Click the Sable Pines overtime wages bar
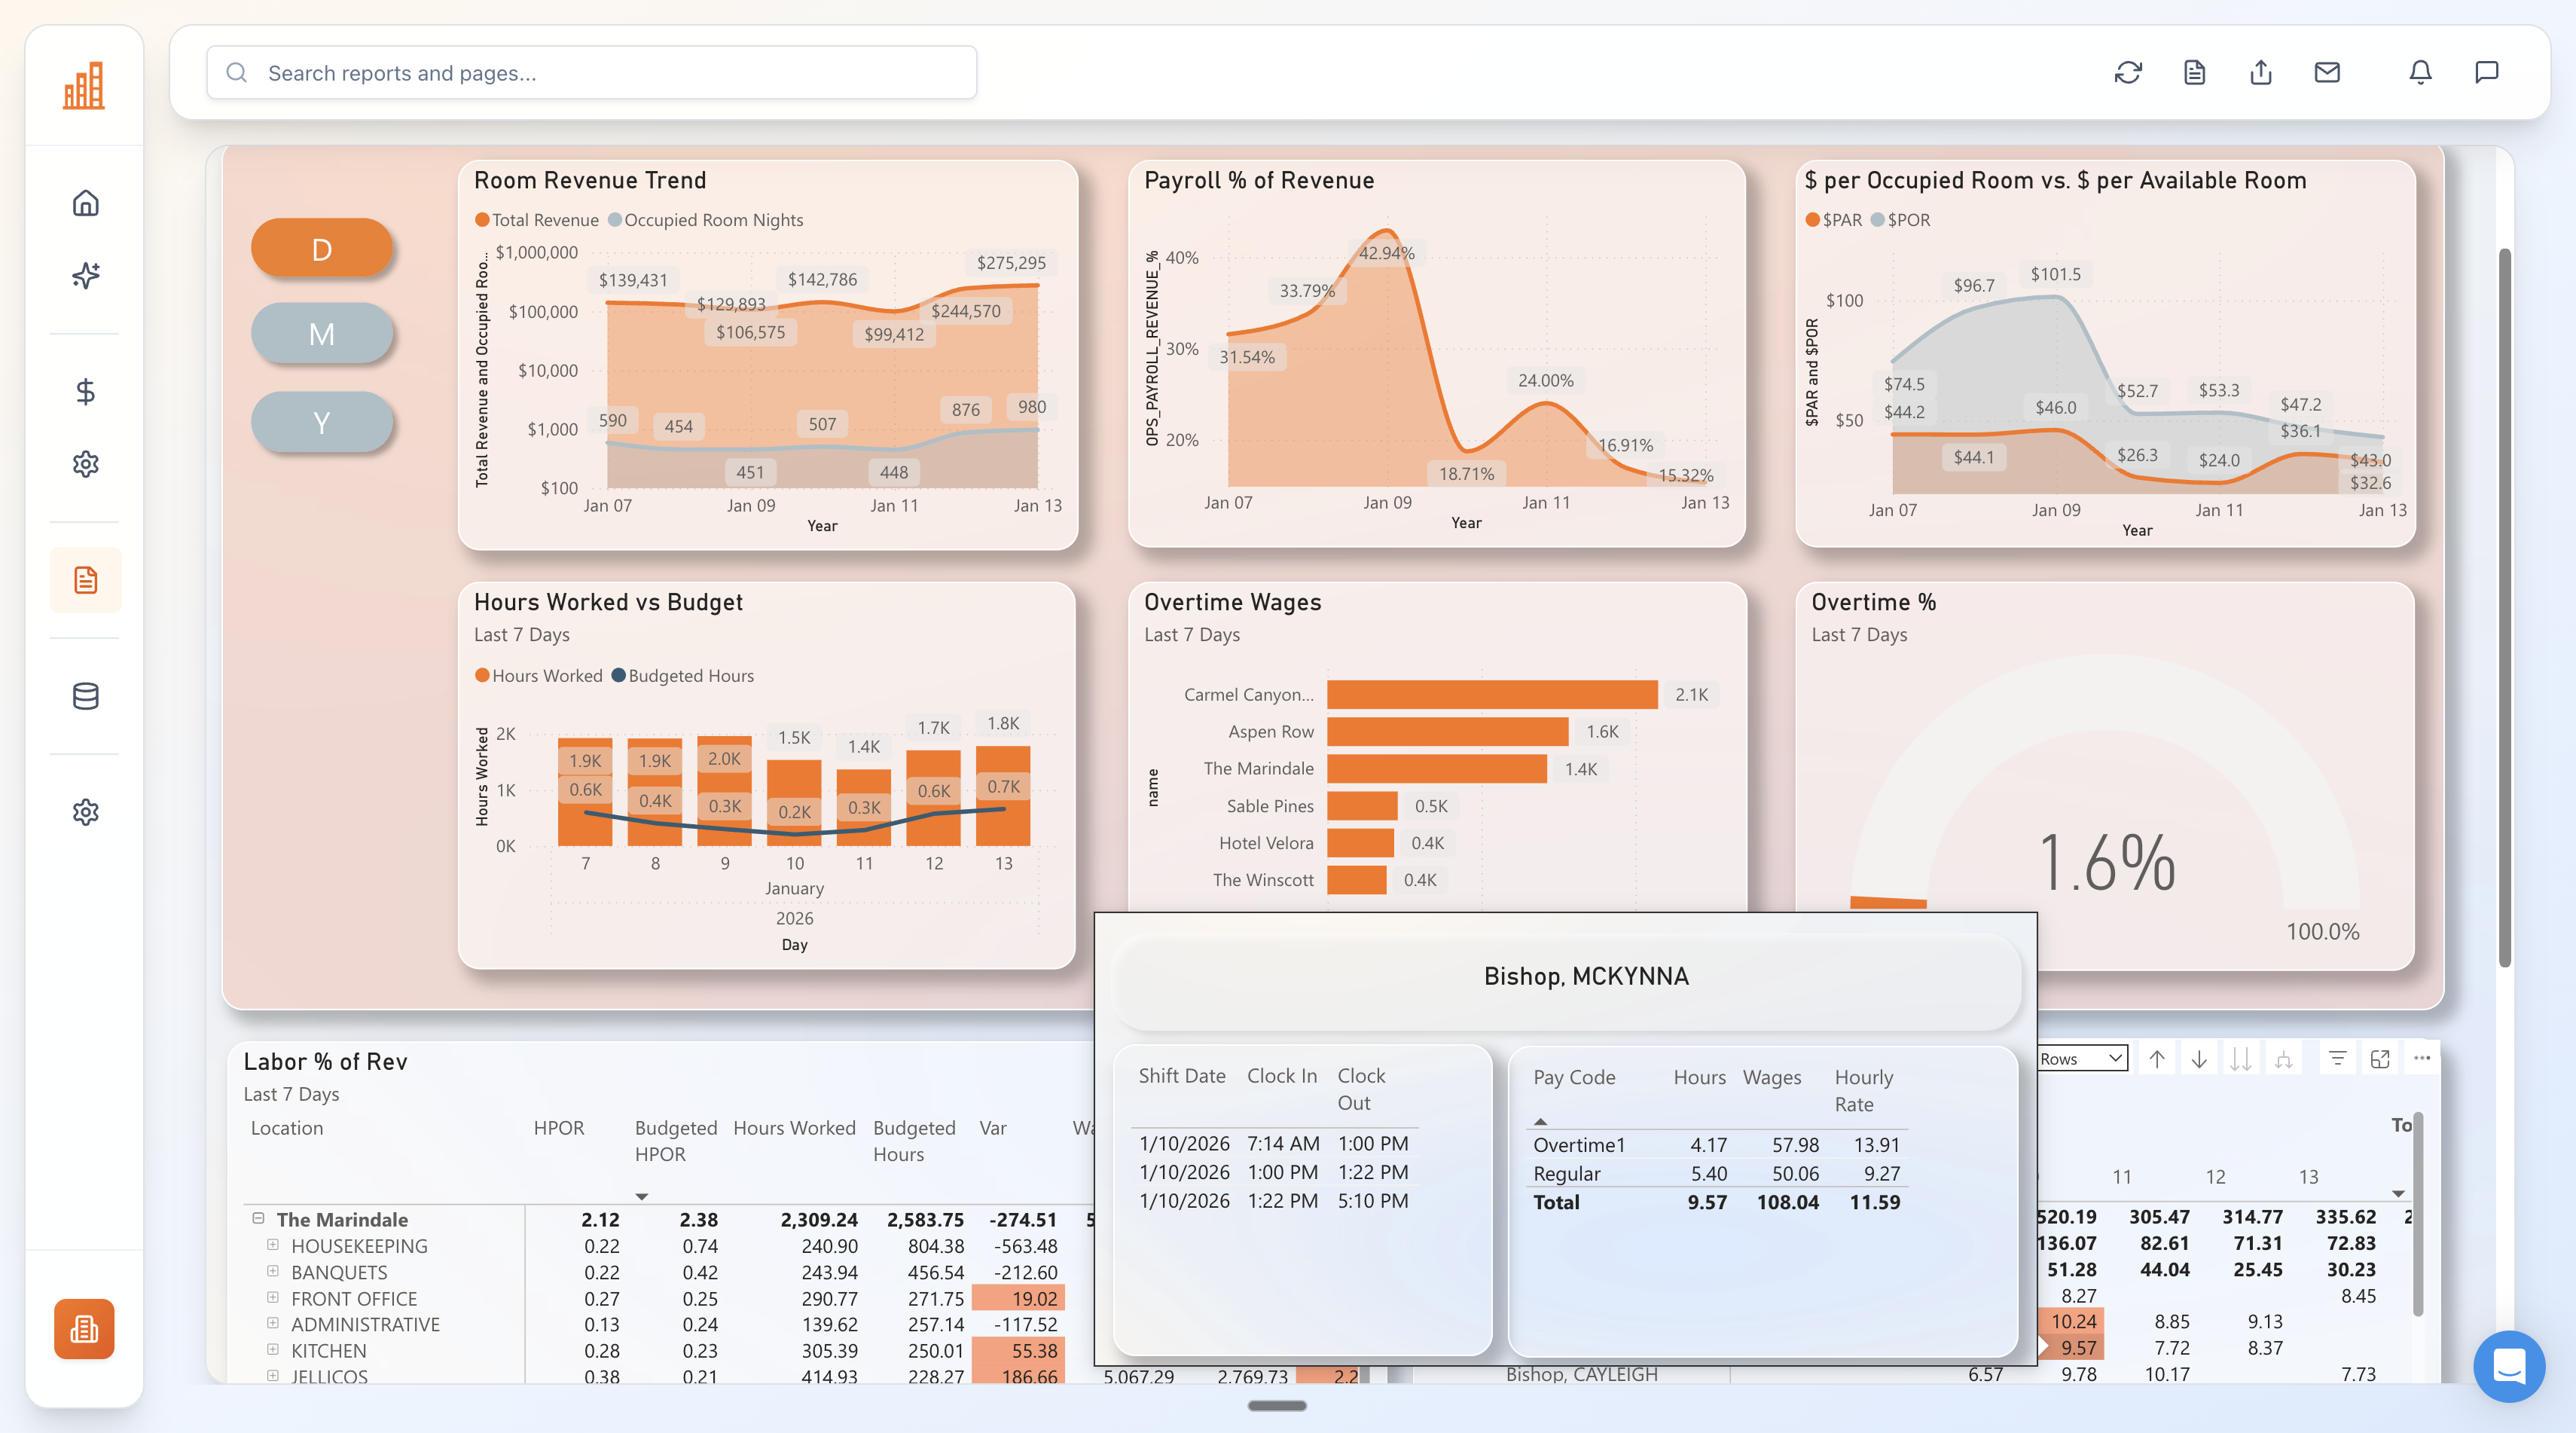 (1362, 806)
